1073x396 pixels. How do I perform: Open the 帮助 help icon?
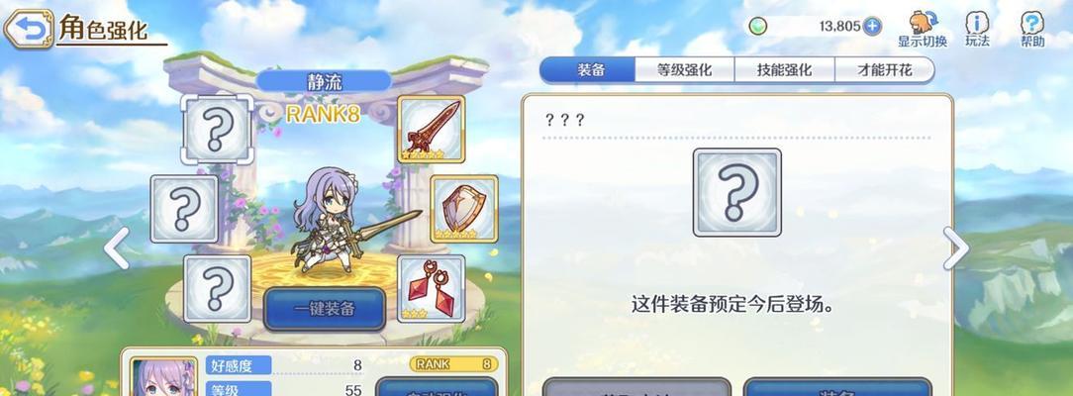pyautogui.click(x=1032, y=29)
